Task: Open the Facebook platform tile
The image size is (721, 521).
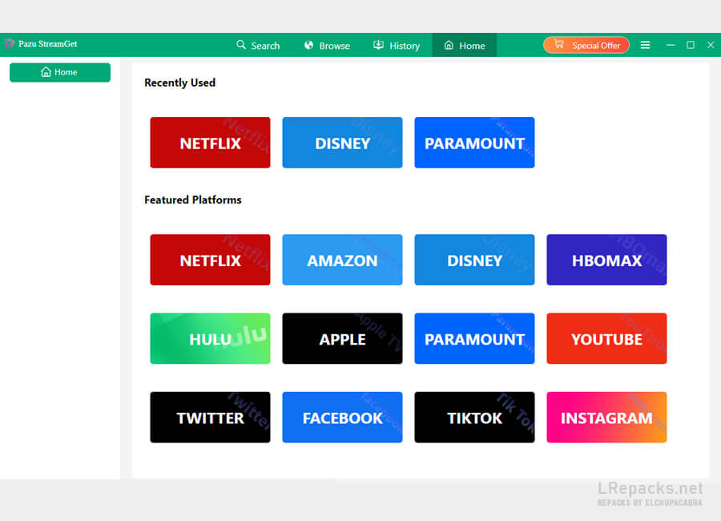Action: (x=343, y=418)
